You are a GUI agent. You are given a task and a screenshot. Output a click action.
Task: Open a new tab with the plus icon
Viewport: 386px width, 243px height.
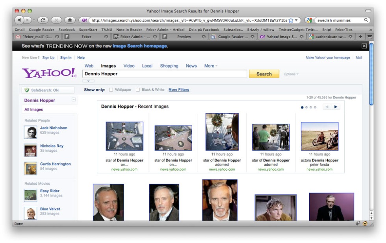click(x=360, y=37)
